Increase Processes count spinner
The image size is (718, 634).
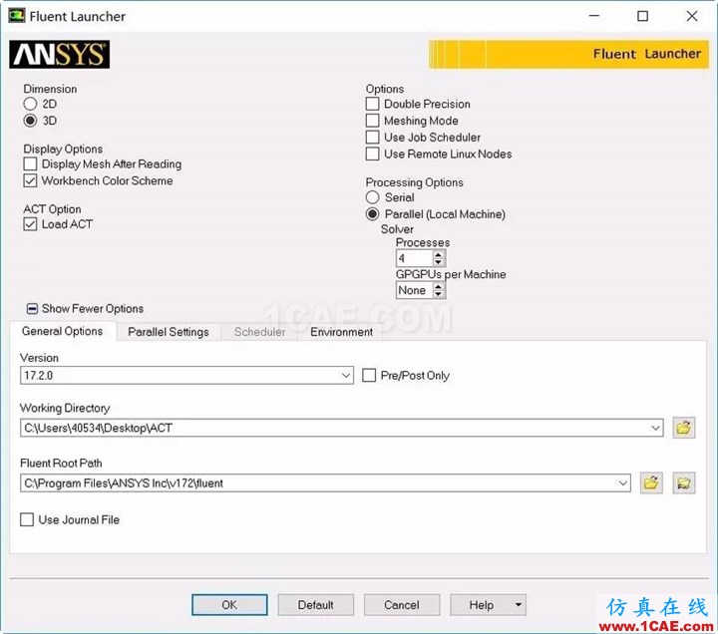(x=438, y=254)
